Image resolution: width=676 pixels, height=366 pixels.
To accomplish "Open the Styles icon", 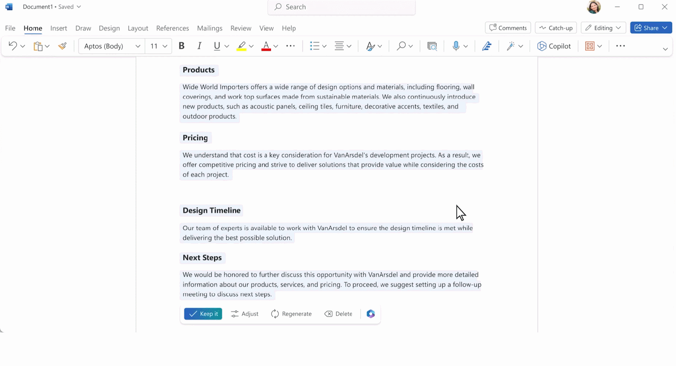I will point(371,46).
